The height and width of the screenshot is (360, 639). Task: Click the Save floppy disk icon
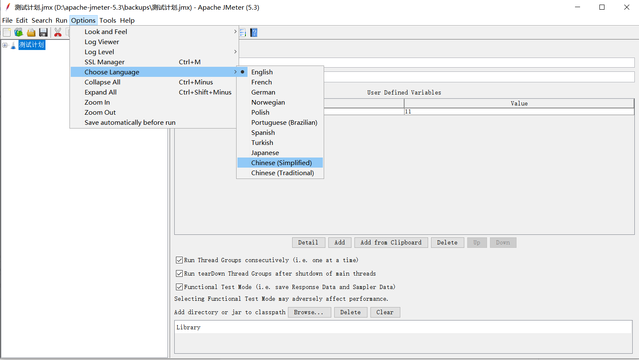(x=43, y=32)
